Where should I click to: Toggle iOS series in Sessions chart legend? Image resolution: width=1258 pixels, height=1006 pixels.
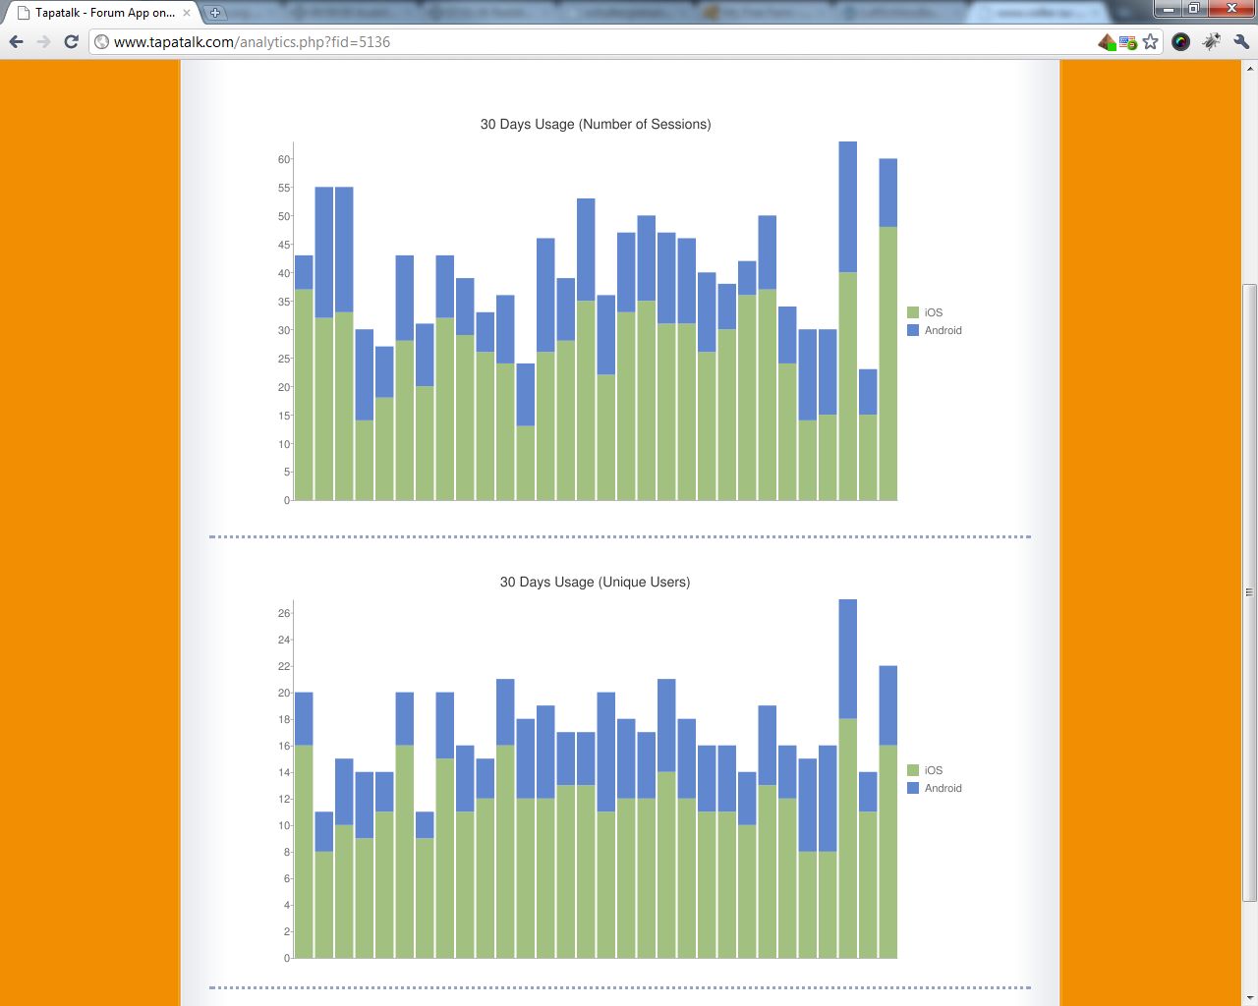933,312
